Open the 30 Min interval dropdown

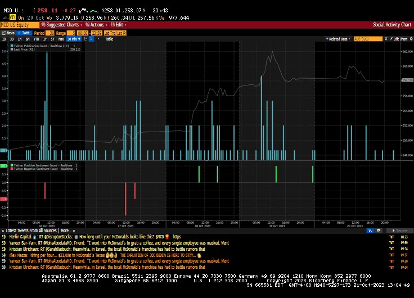coord(74,39)
